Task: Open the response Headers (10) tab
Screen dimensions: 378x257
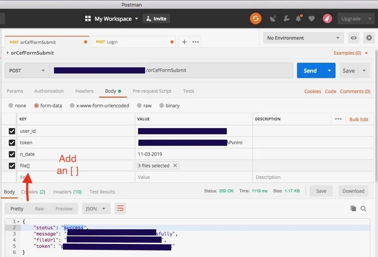Action: coord(67,192)
